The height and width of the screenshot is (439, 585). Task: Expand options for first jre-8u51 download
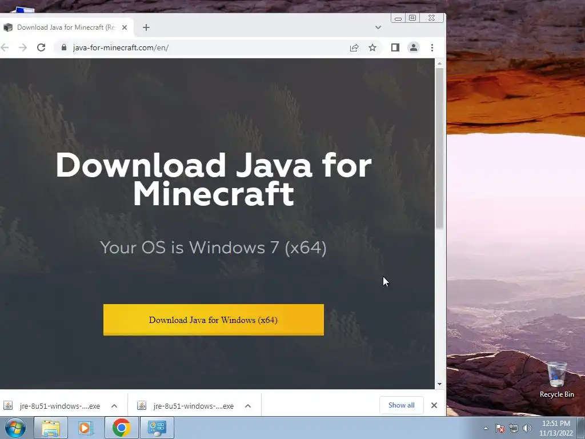[114, 406]
